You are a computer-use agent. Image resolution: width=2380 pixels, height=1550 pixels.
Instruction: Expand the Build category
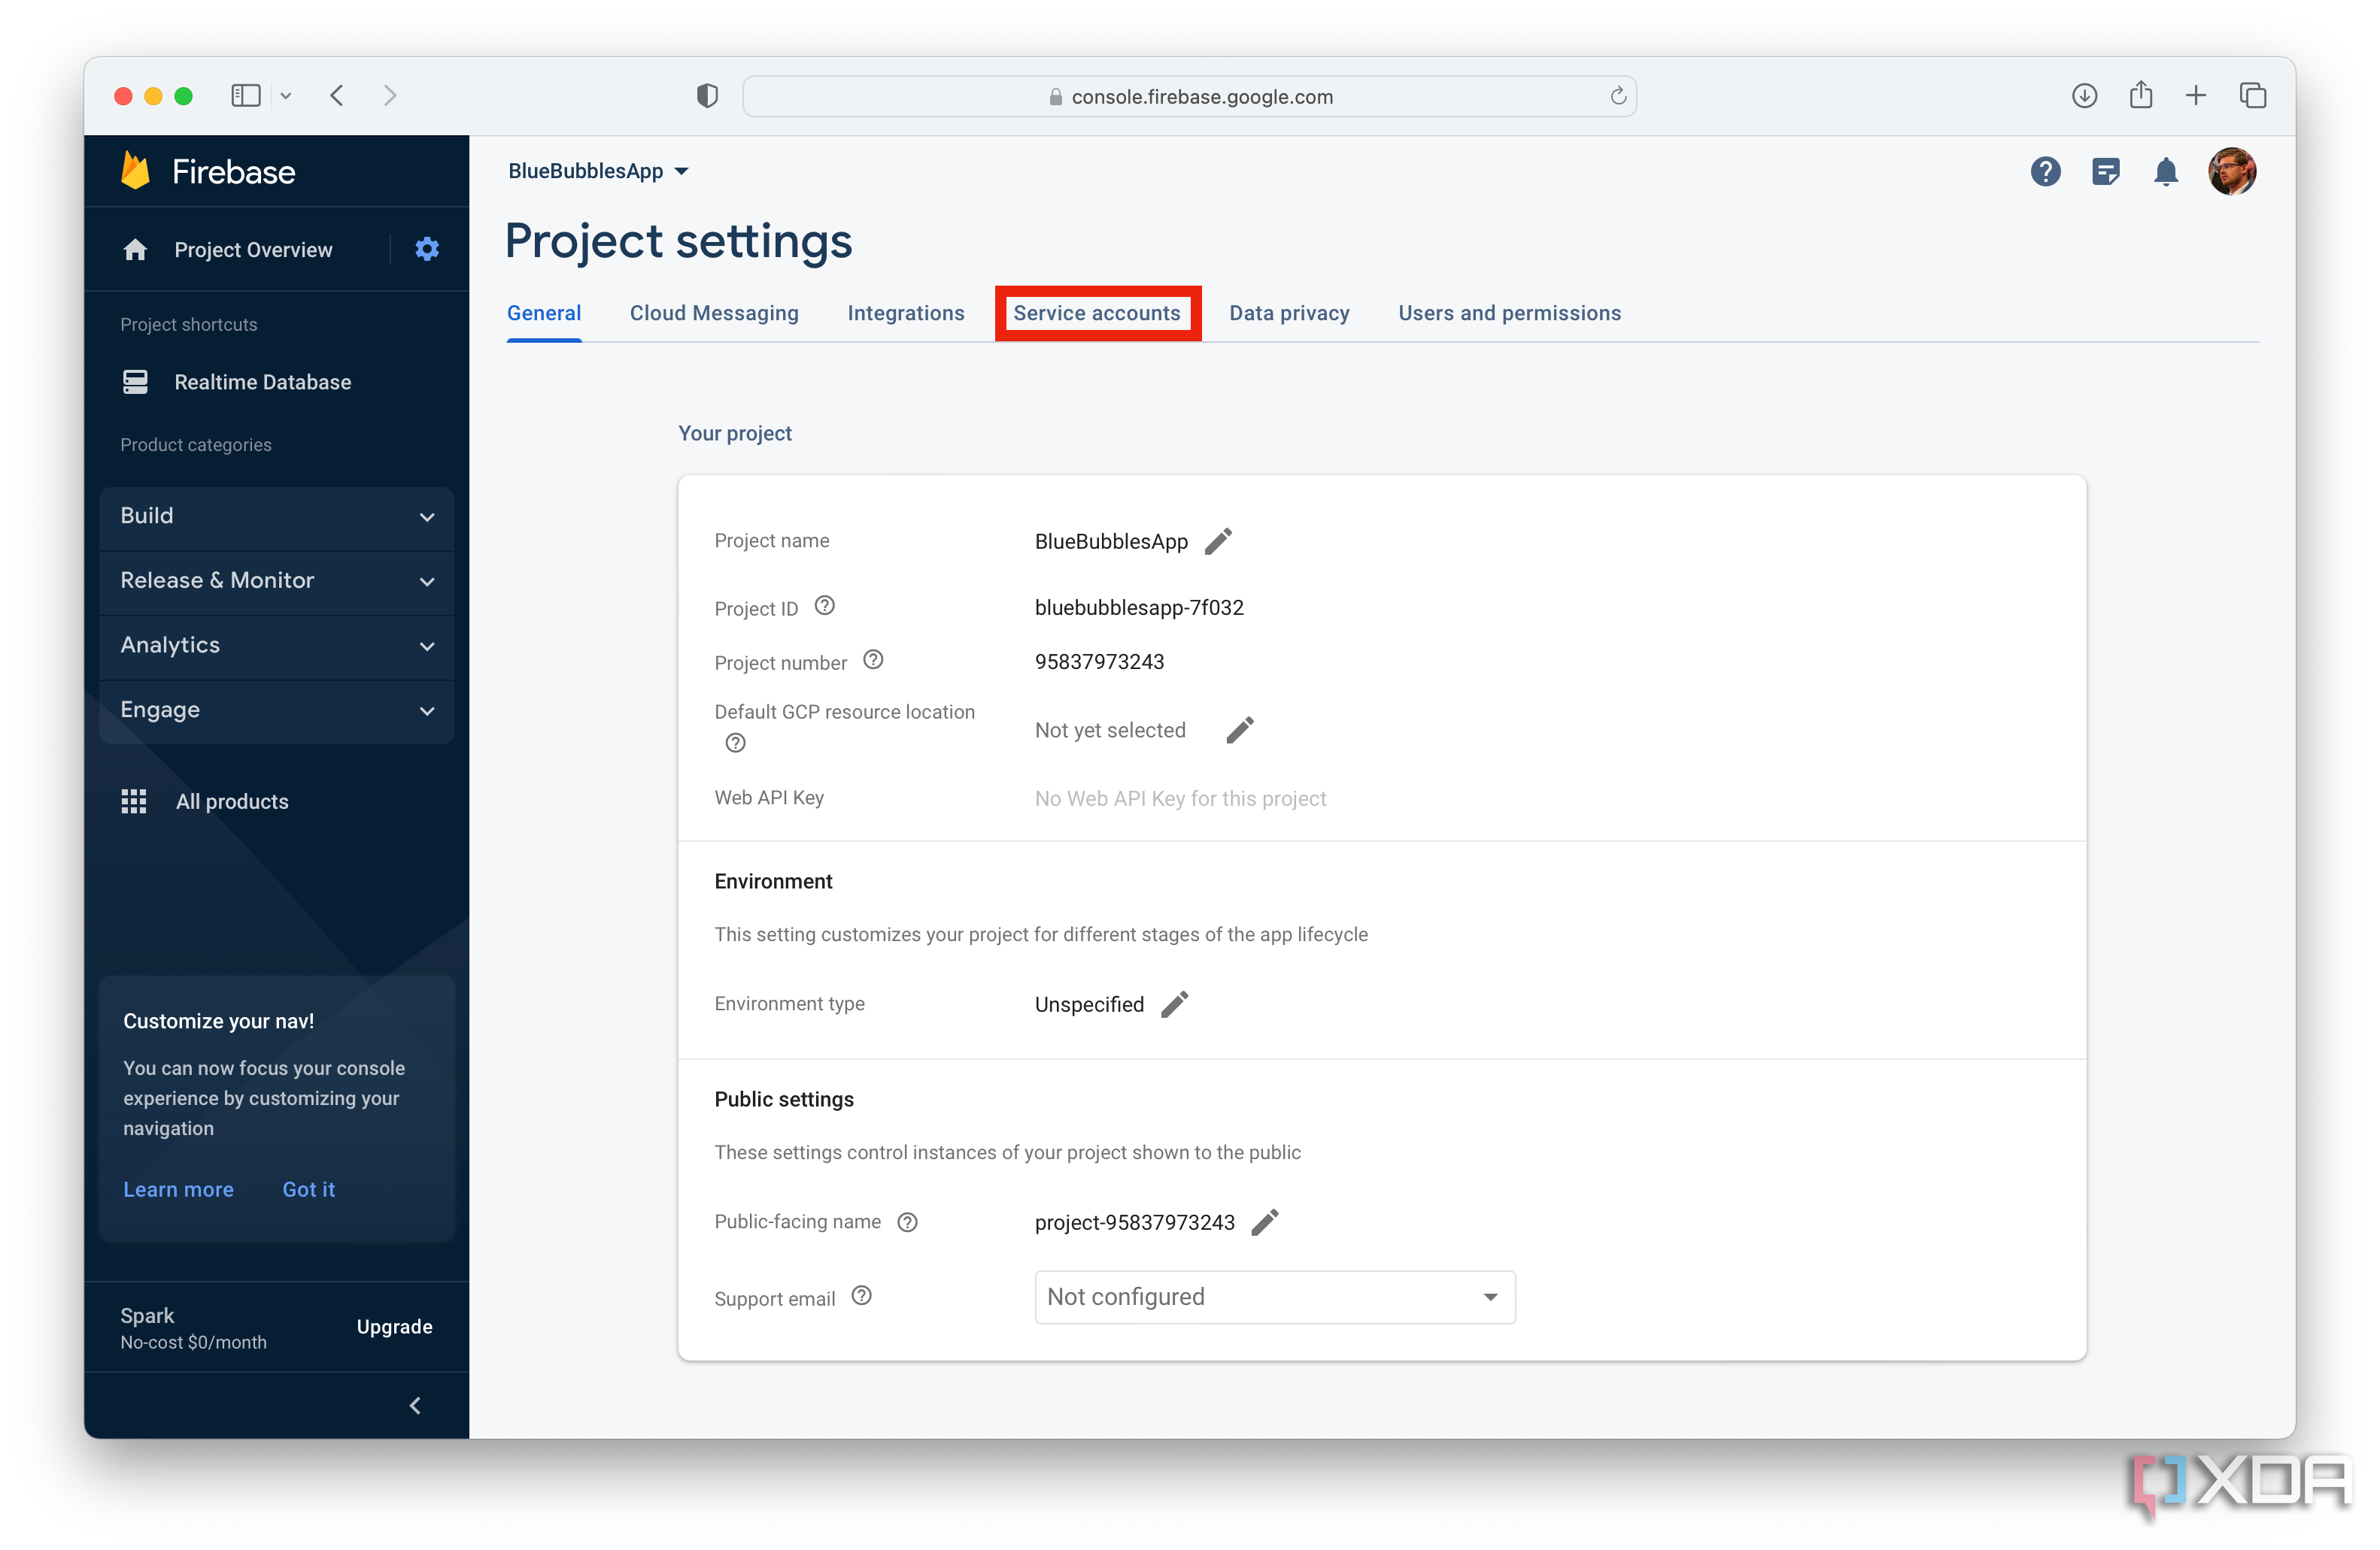(276, 516)
